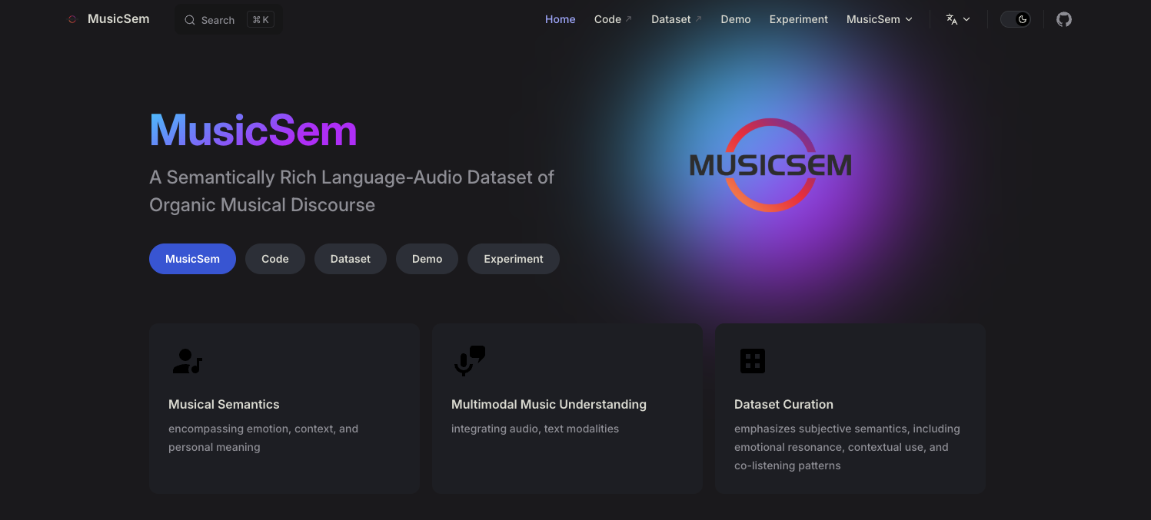Open the language translation dropdown

(958, 19)
